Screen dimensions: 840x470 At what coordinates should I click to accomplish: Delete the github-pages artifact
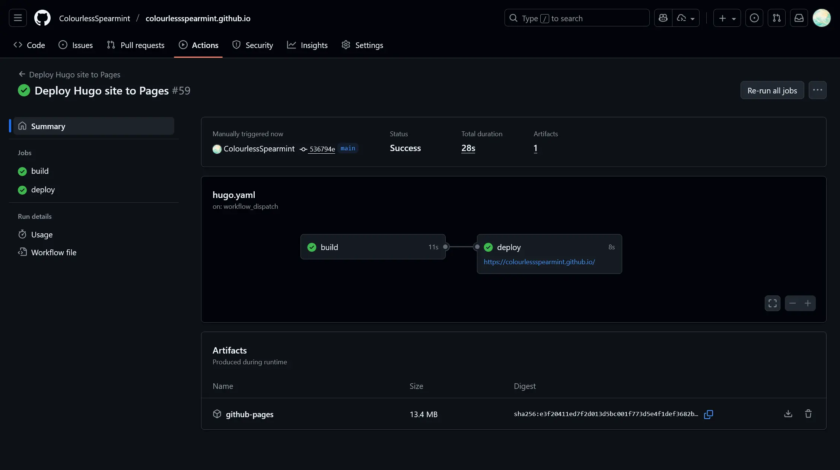pyautogui.click(x=808, y=414)
